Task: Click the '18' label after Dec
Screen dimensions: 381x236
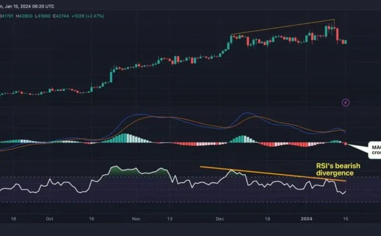Action: pyautogui.click(x=267, y=219)
